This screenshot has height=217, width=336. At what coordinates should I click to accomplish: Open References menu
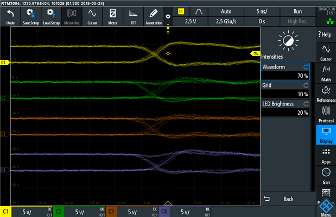pyautogui.click(x=326, y=94)
